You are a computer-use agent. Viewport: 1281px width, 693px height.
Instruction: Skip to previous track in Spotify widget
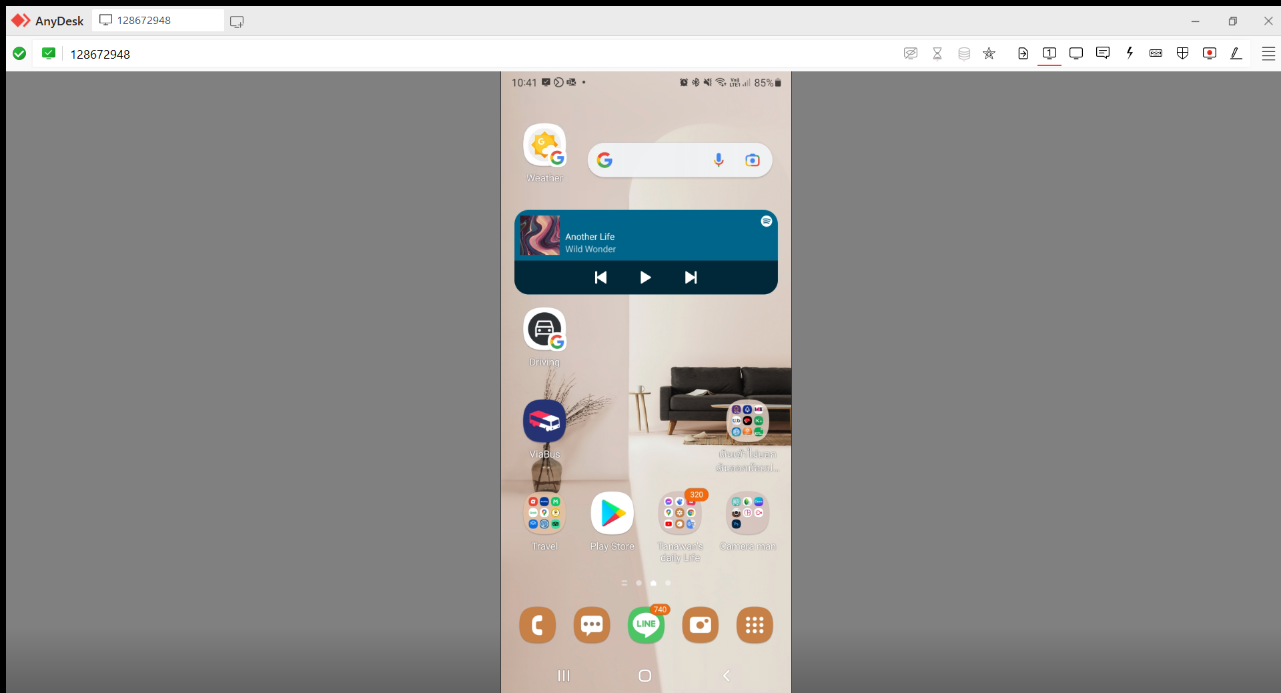tap(600, 277)
